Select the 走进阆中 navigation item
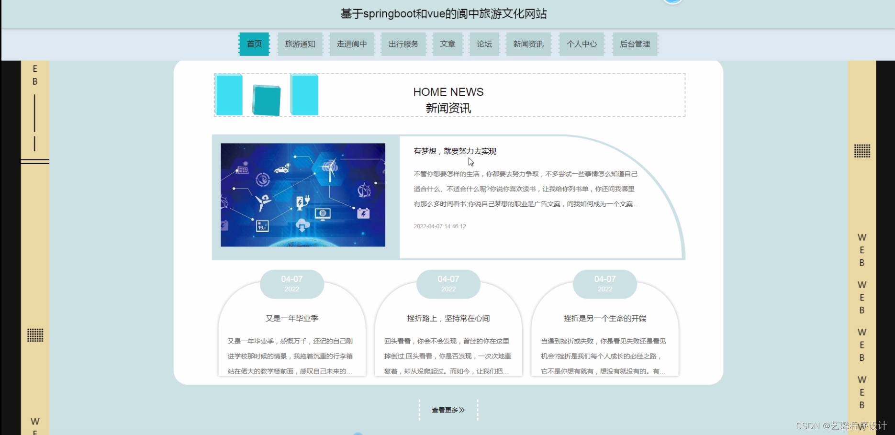Screen dimensions: 895x435 (x=352, y=44)
